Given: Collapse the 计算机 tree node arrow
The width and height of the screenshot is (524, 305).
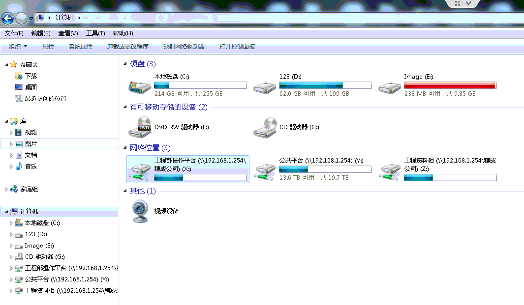Looking at the screenshot, I should [6, 212].
